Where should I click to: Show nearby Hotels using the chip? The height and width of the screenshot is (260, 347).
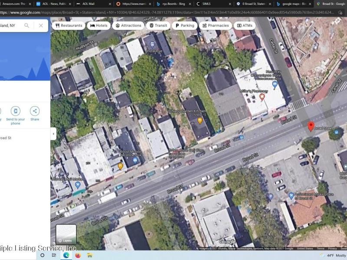click(99, 26)
